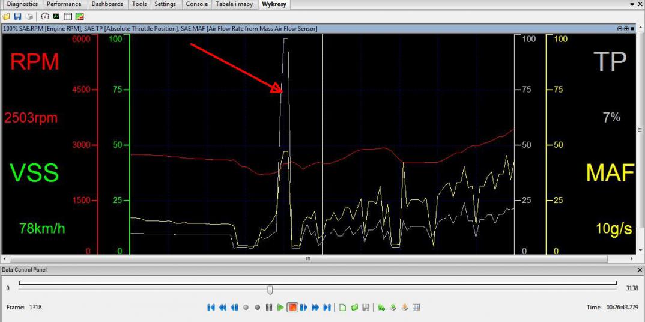Click the colored map chart icon in toolbar
This screenshot has width=645, height=322.
[x=79, y=16]
